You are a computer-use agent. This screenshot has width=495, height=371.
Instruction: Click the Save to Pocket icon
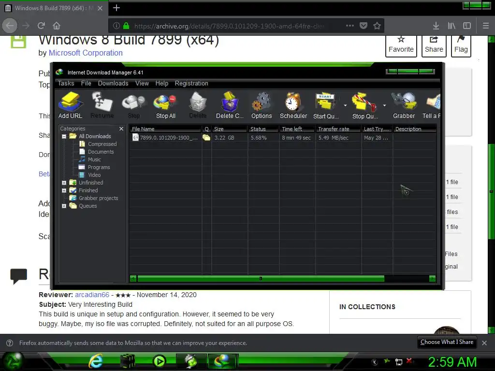click(364, 26)
